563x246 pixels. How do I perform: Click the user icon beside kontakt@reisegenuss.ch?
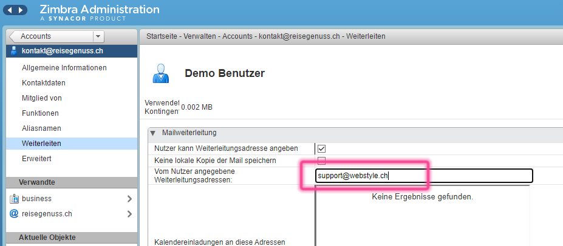pyautogui.click(x=13, y=51)
